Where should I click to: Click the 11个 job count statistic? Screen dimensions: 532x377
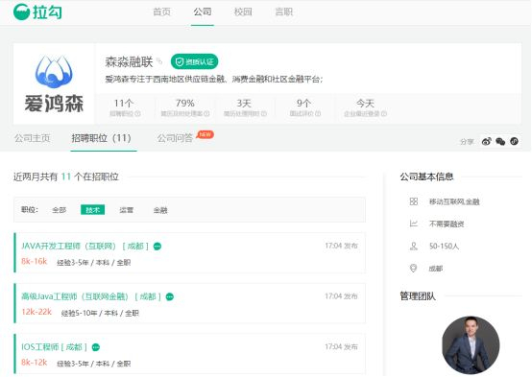tap(124, 103)
